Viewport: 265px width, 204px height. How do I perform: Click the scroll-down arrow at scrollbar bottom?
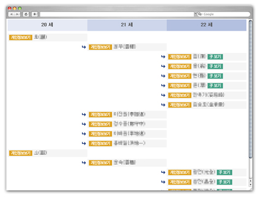250,184
